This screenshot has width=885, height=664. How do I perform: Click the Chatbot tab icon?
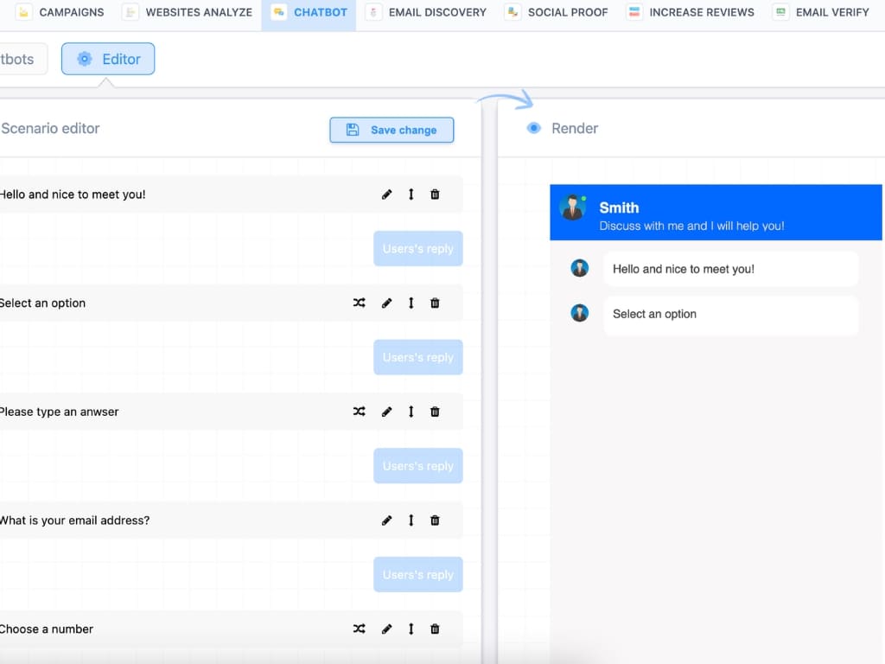tap(279, 12)
